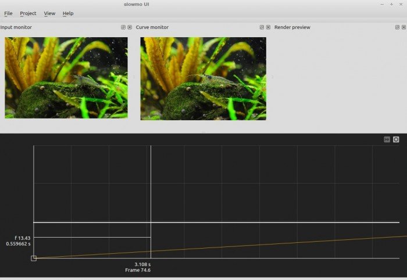The height and width of the screenshot is (280, 407).
Task: Select the curve start node at origin
Action: (x=34, y=258)
